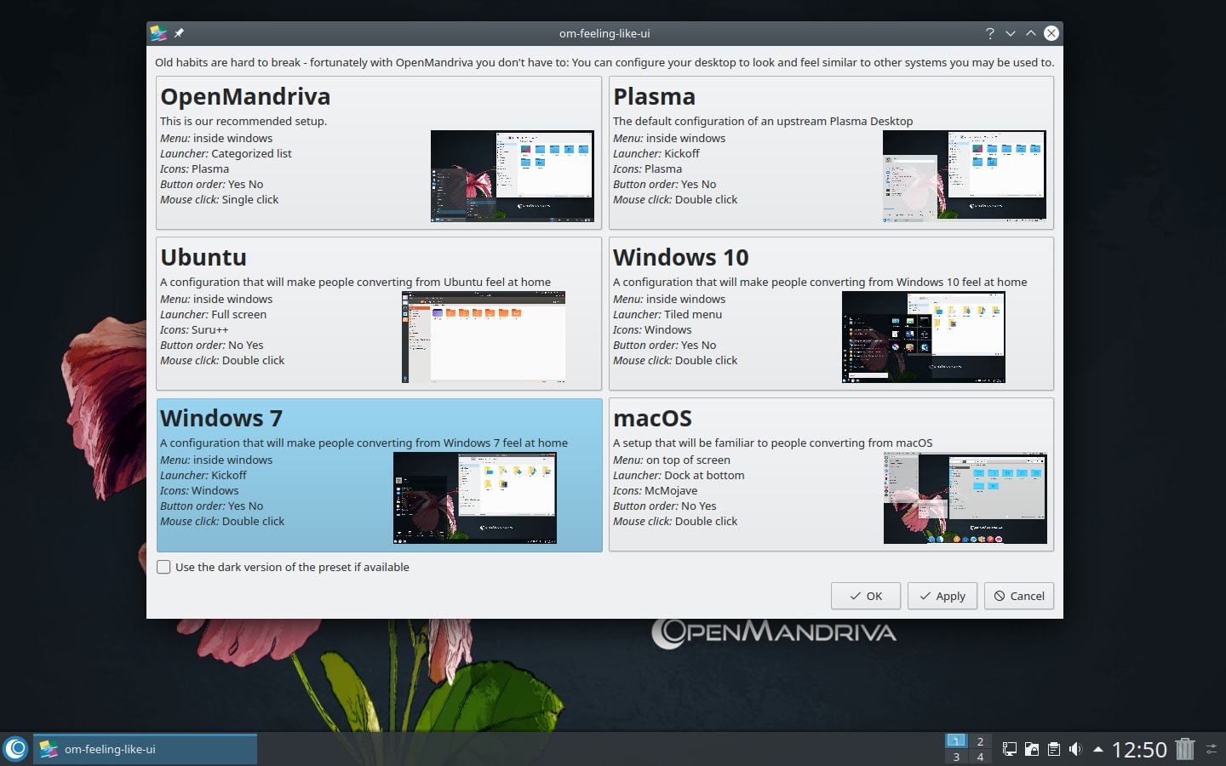Click the panel settings sliders icon

[1212, 749]
